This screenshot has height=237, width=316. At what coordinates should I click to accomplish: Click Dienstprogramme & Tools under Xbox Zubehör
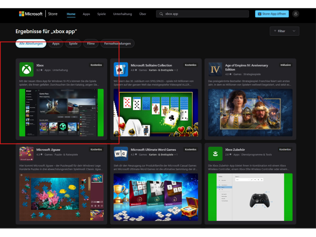click(x=257, y=155)
